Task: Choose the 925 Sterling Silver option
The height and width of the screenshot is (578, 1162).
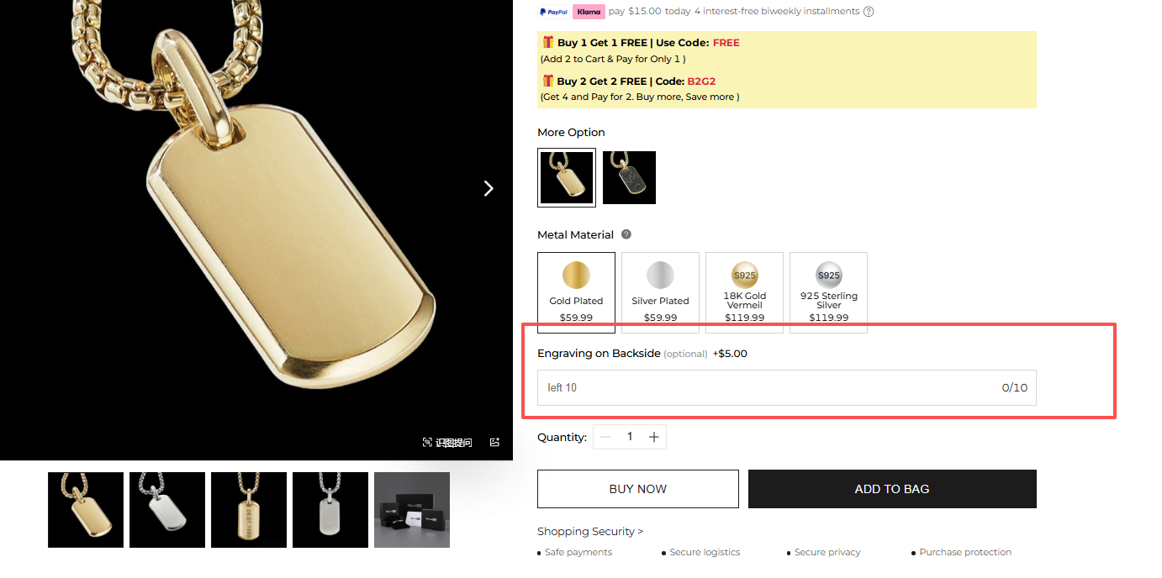Action: click(x=828, y=292)
